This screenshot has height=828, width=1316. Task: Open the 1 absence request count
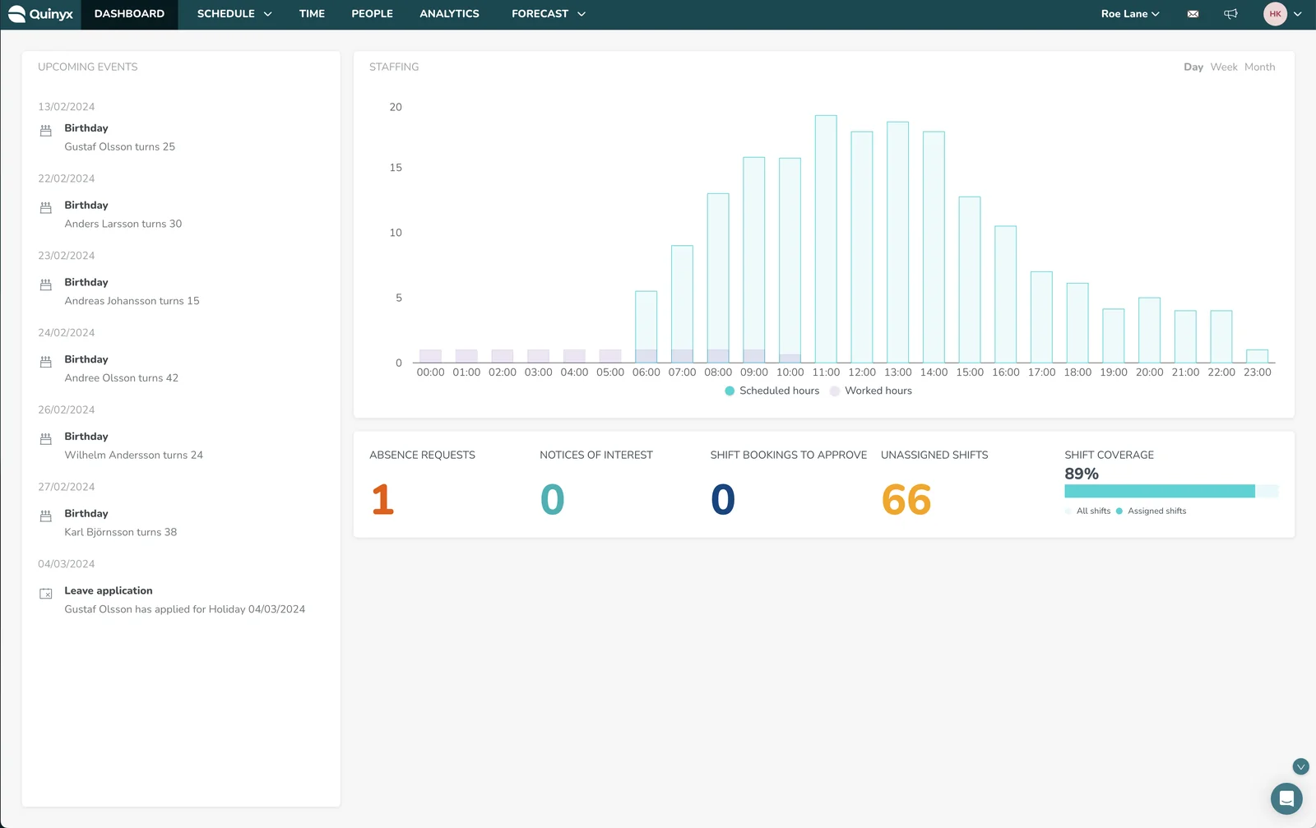tap(383, 499)
